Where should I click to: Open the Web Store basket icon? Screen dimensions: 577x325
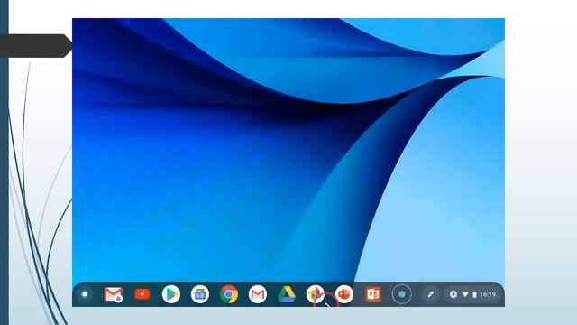click(x=200, y=294)
